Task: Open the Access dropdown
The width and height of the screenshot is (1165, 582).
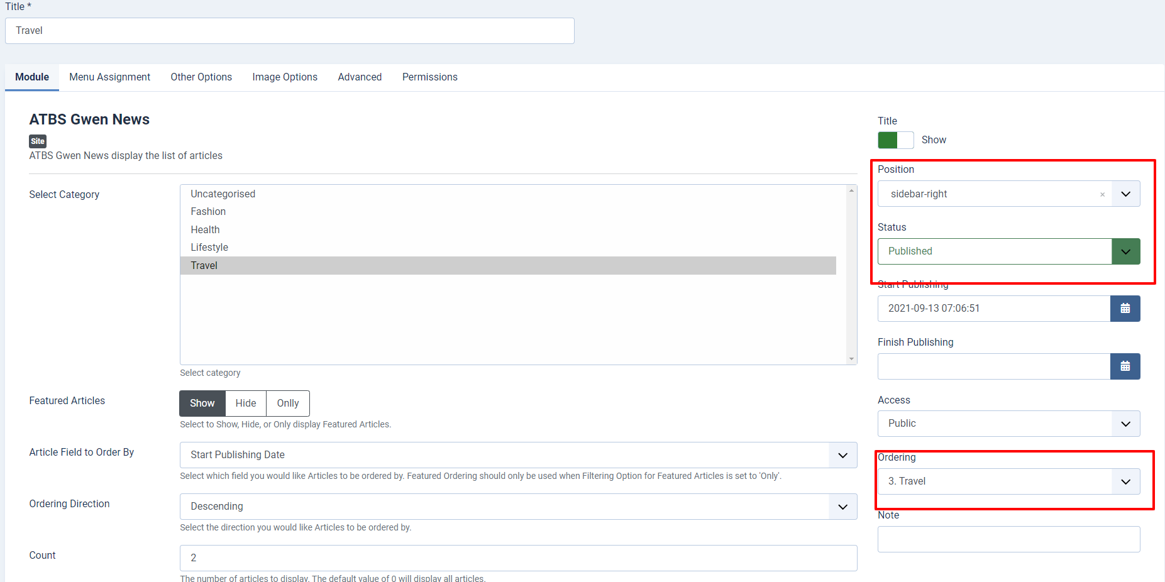Action: point(1008,424)
